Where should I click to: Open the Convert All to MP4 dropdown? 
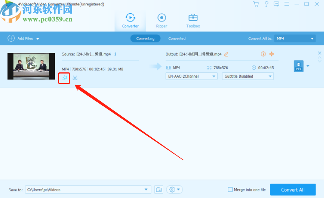295,38
